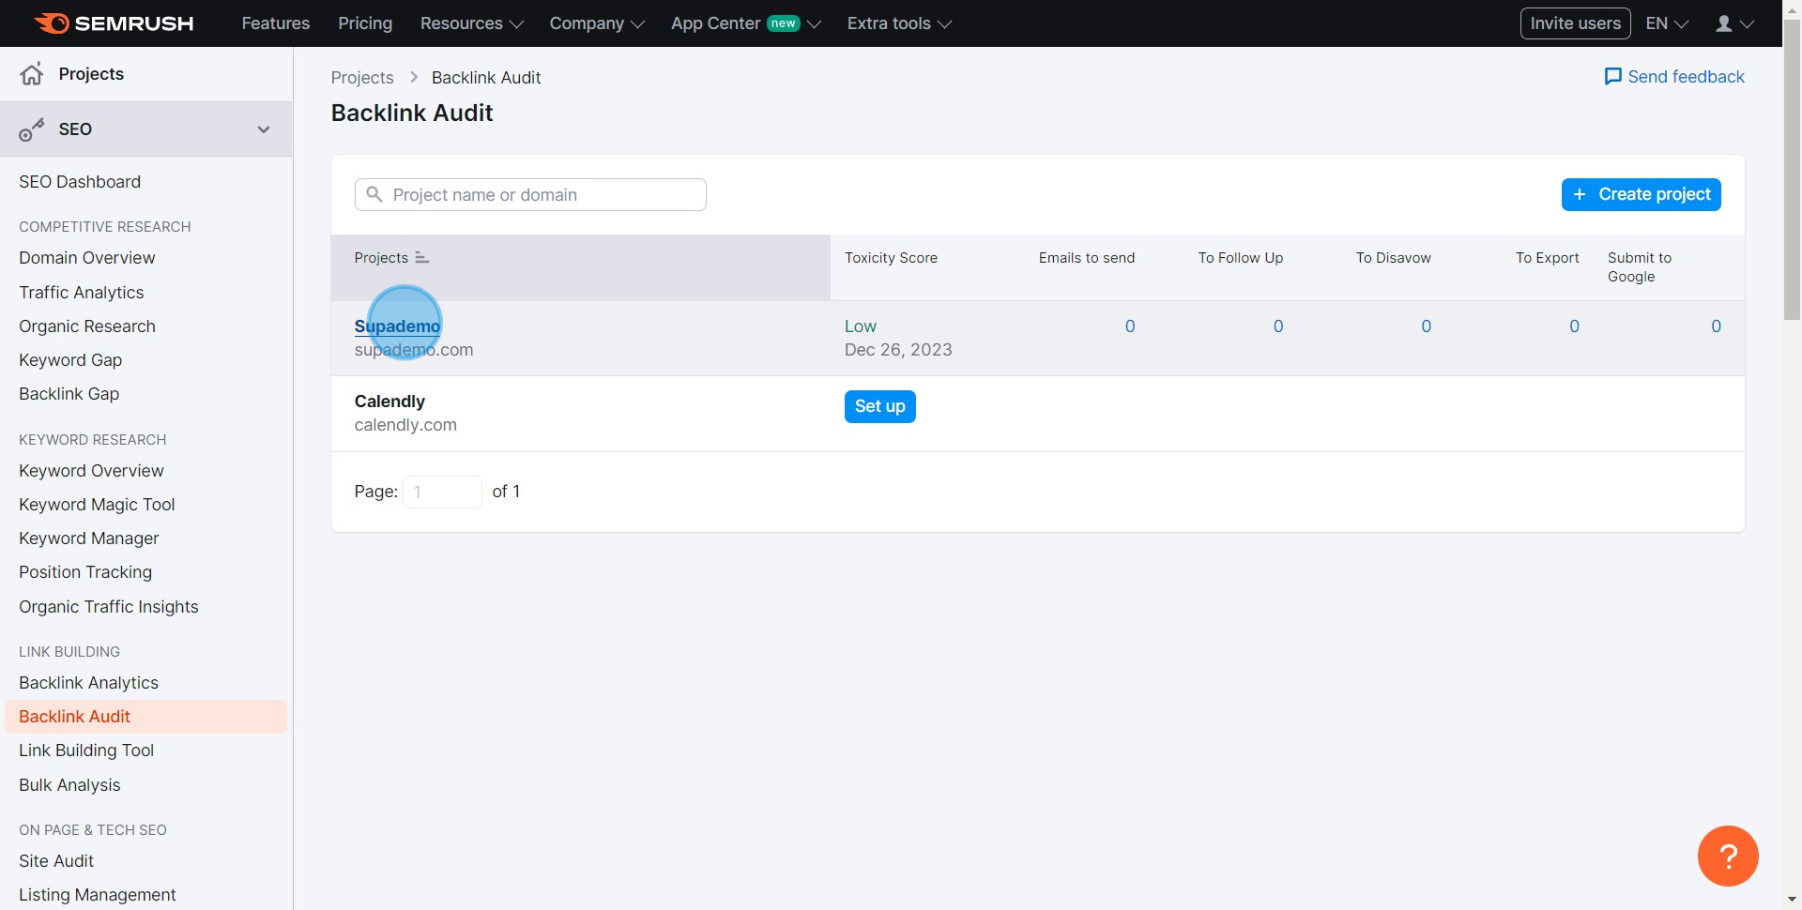Open the Company dropdown menu

597,23
